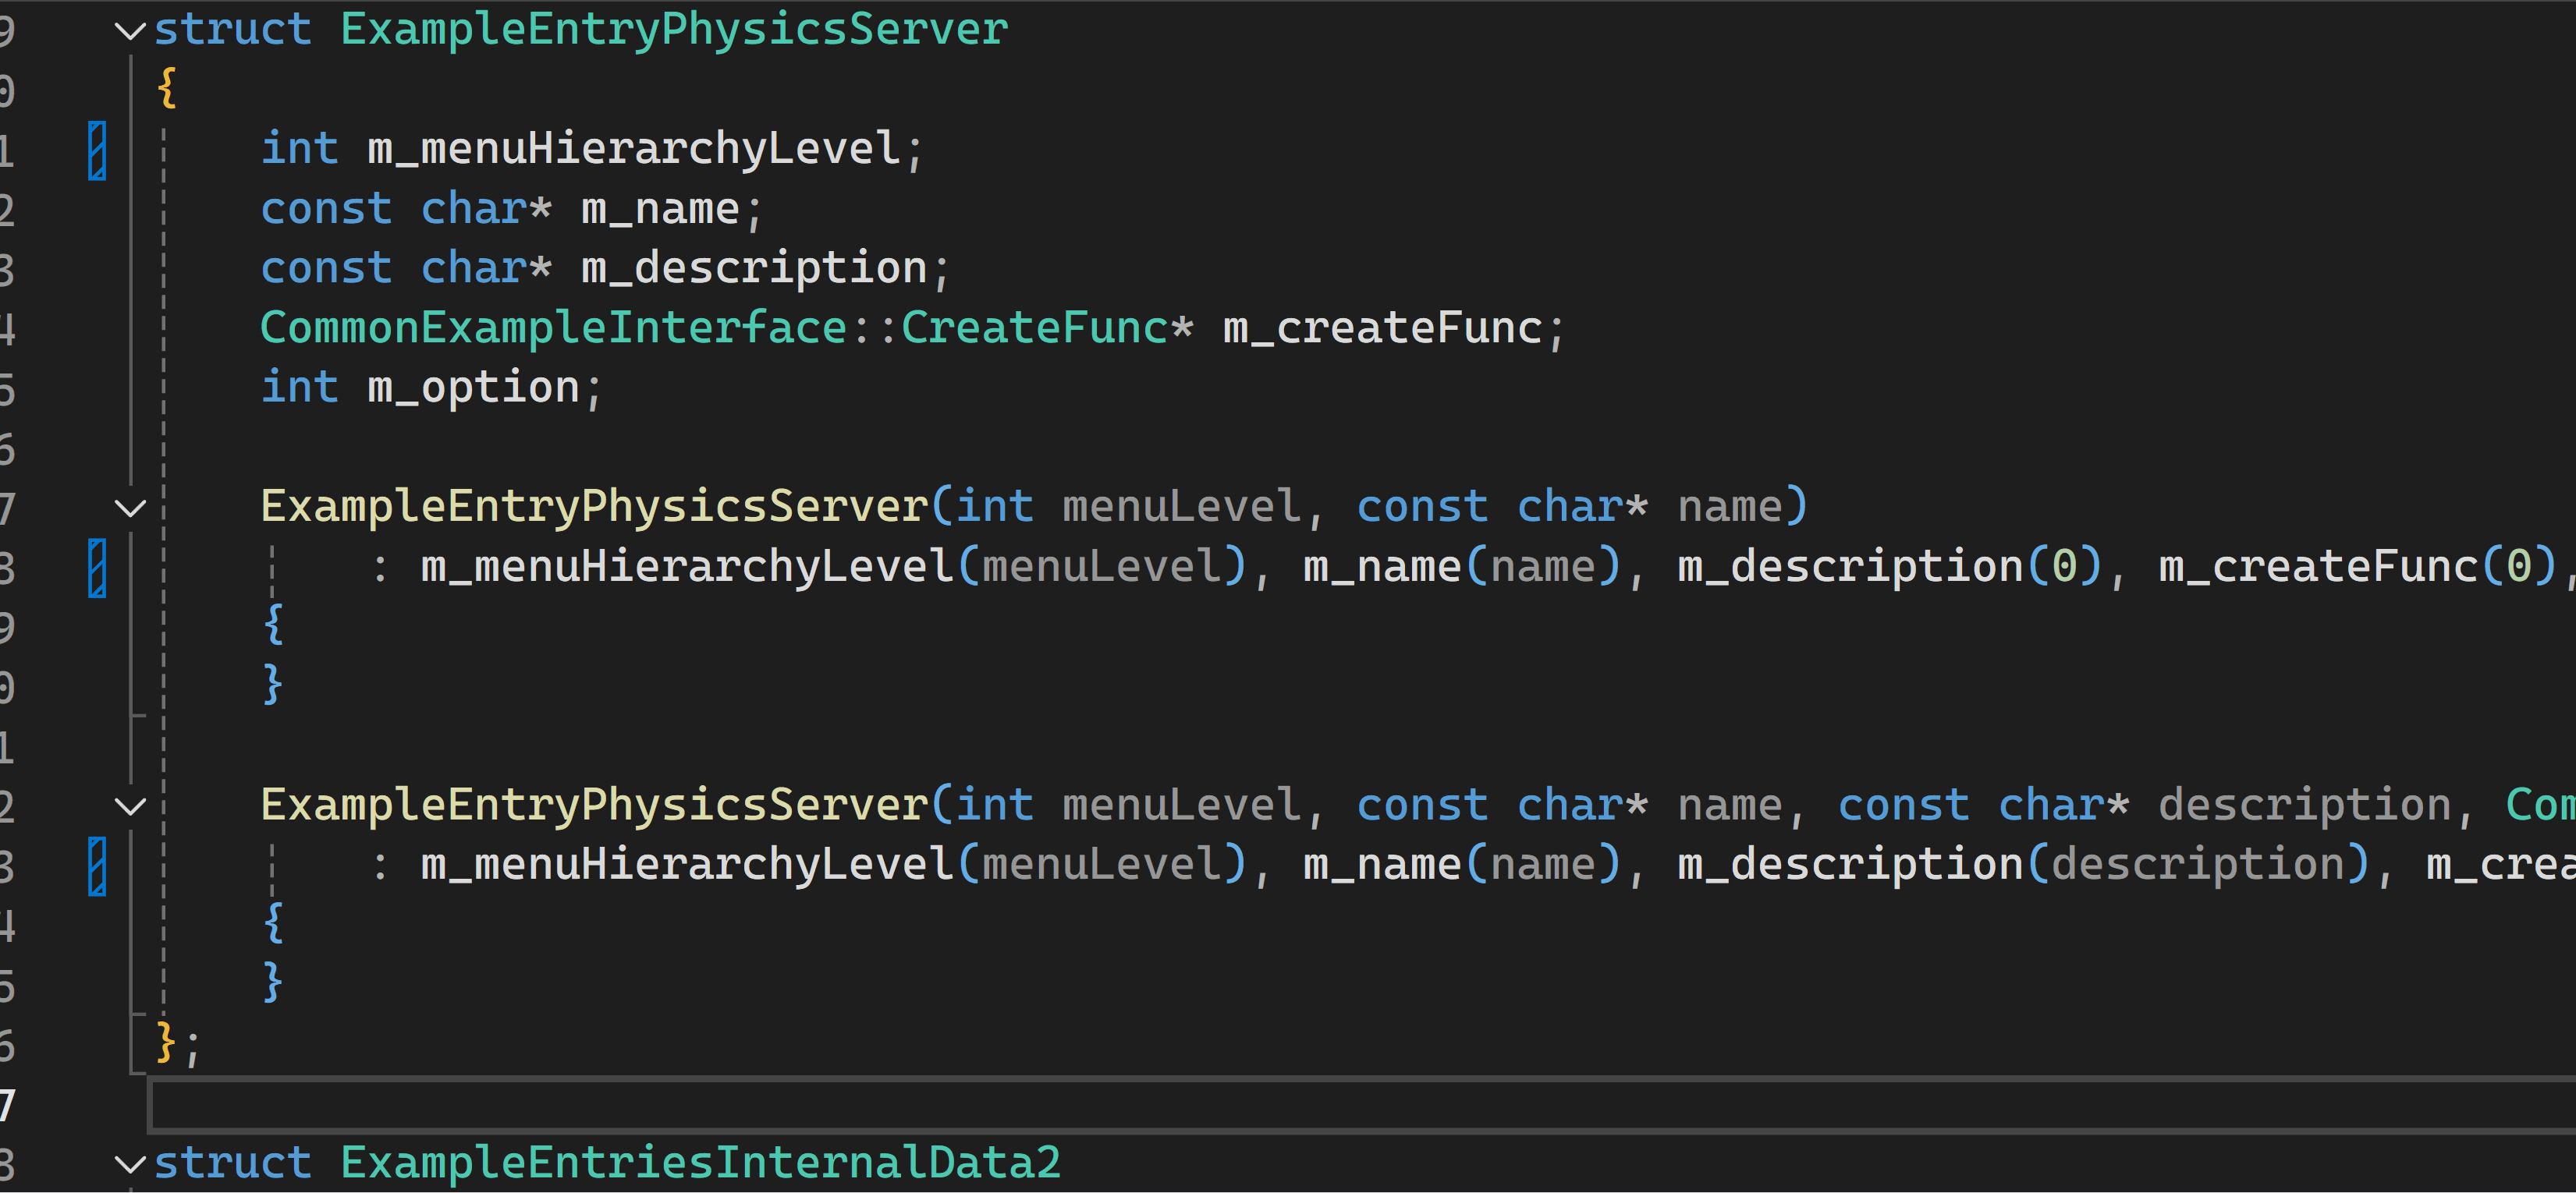This screenshot has height=1193, width=2576.
Task: Click the m_name member in declaration
Action: pos(660,210)
